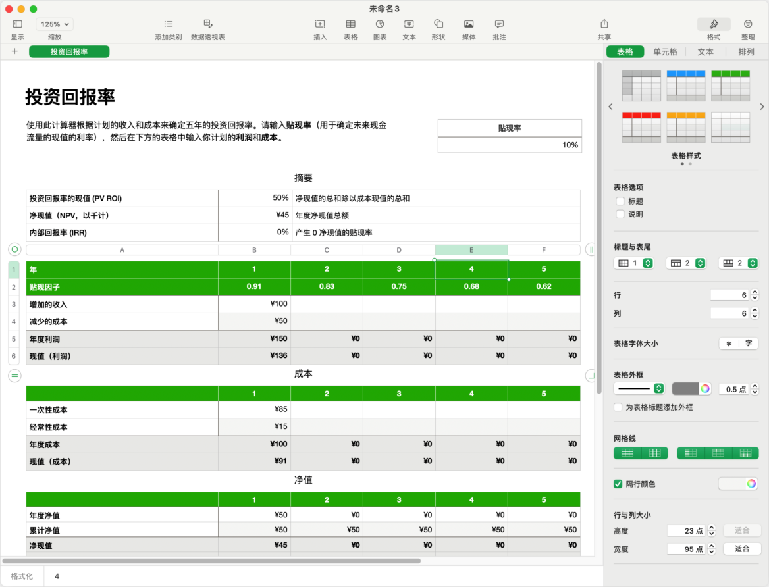Toggle header column gridlines button
This screenshot has width=769, height=587.
691,453
